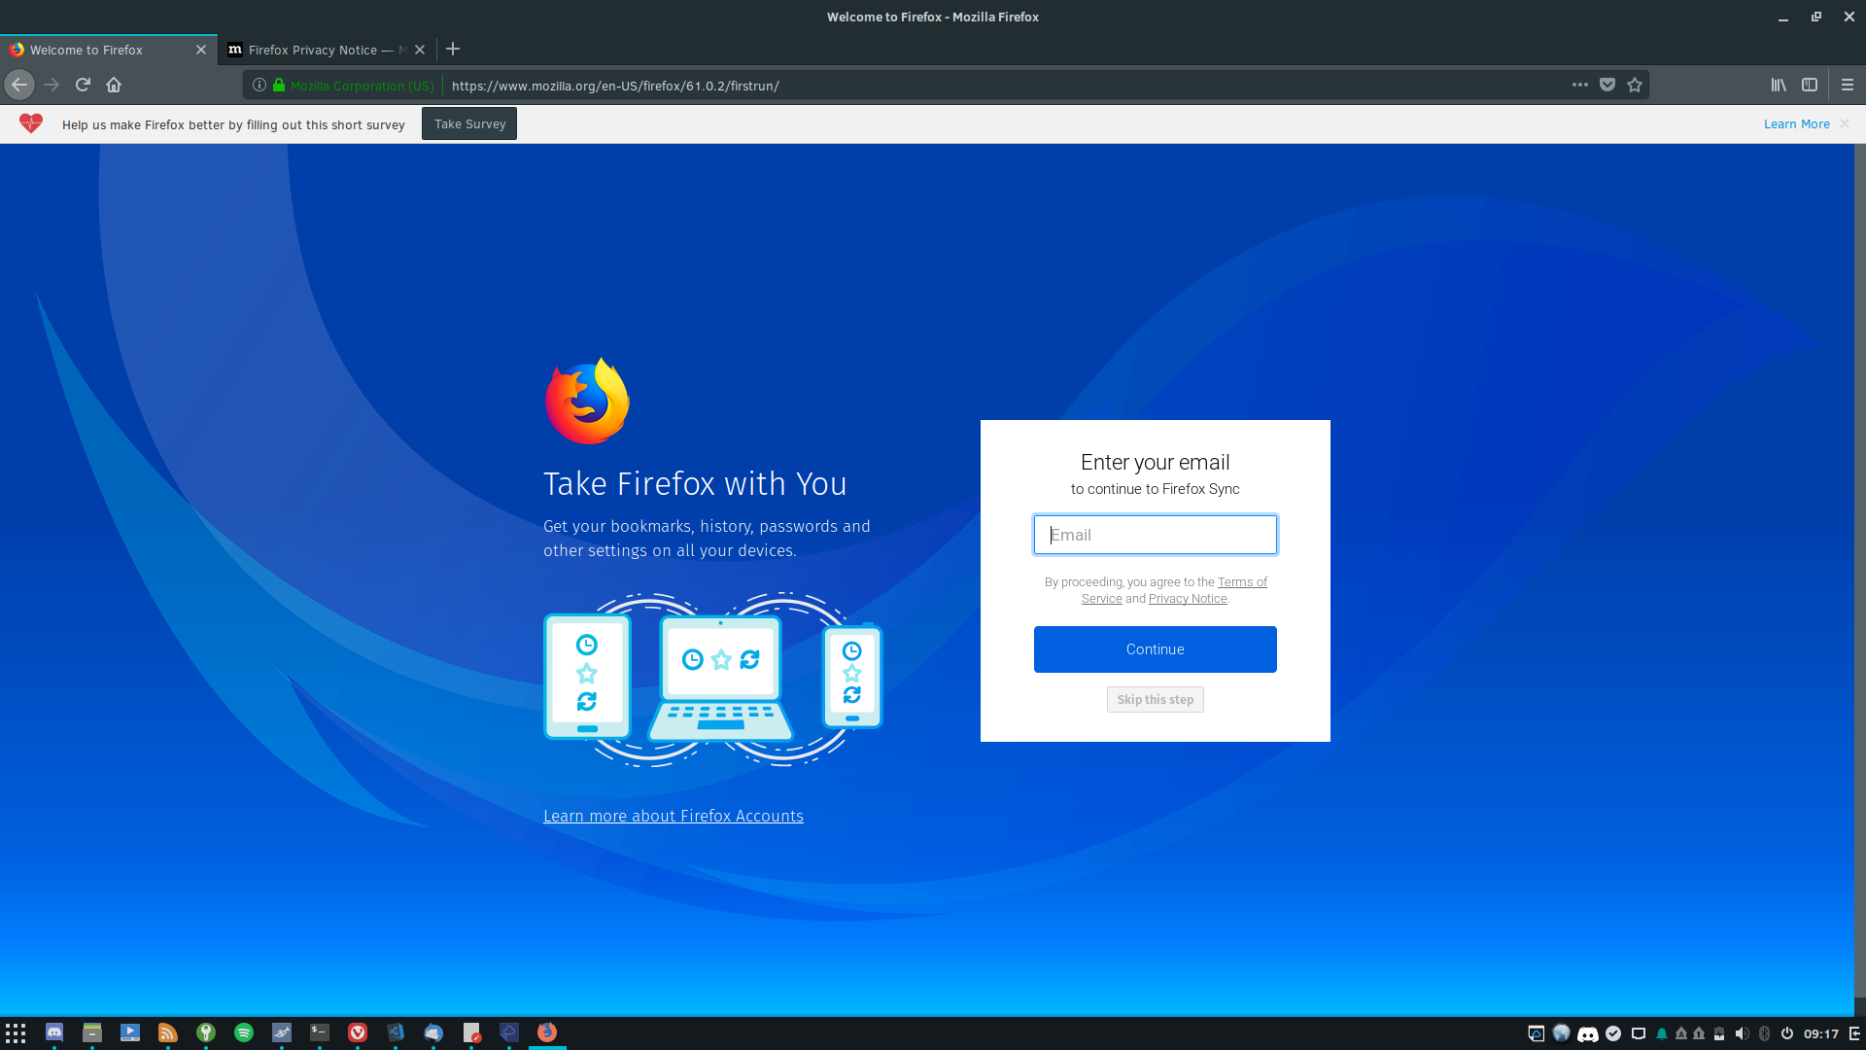Focus the Email input field
1866x1050 pixels.
point(1155,535)
